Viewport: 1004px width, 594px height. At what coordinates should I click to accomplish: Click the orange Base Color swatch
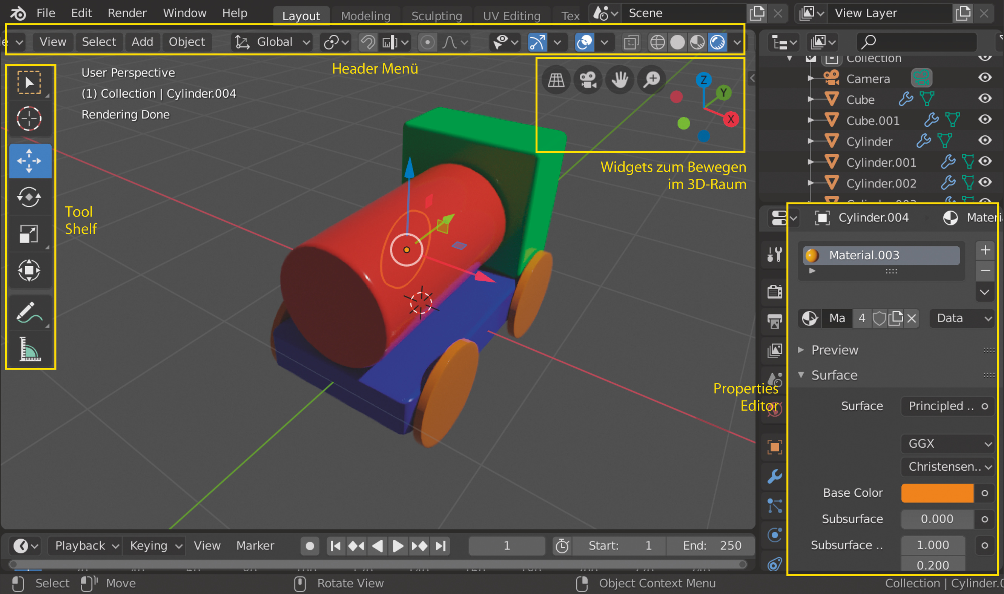937,493
